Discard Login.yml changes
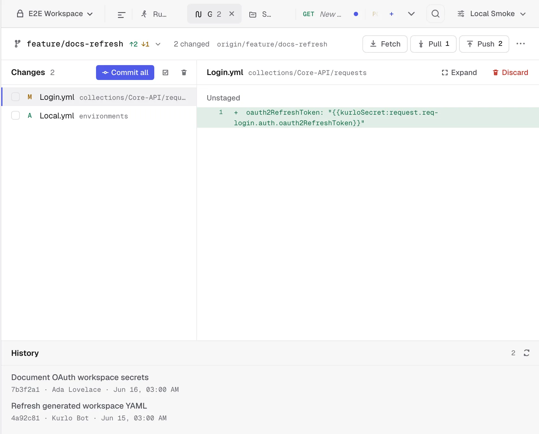The width and height of the screenshot is (539, 434). click(x=511, y=73)
